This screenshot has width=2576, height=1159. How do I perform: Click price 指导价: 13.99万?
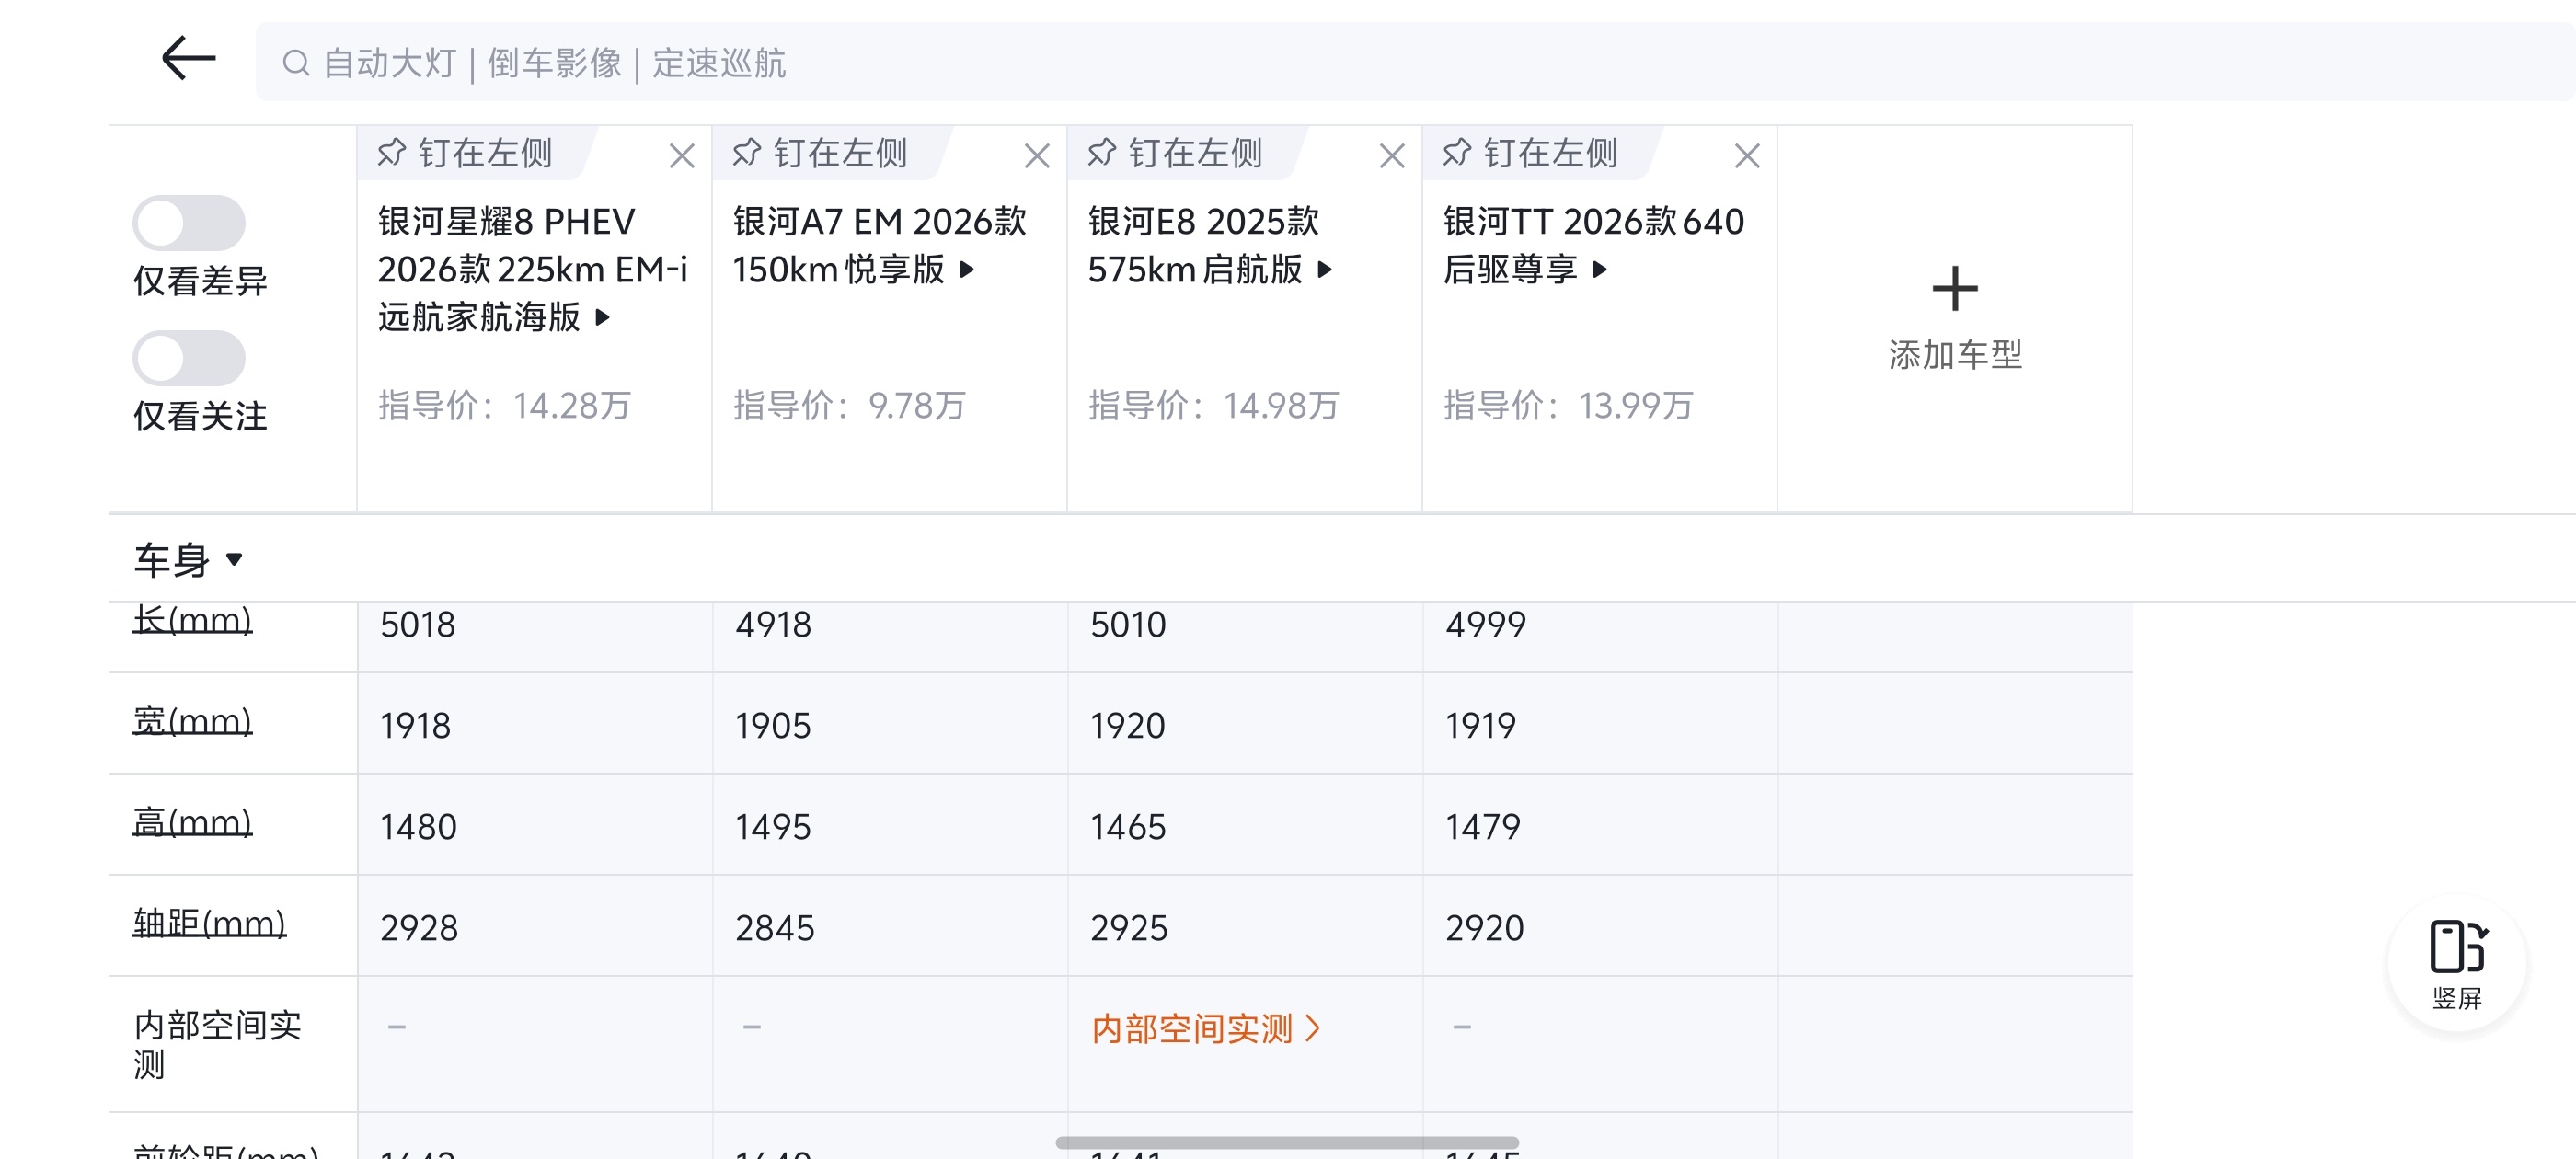coord(1568,406)
